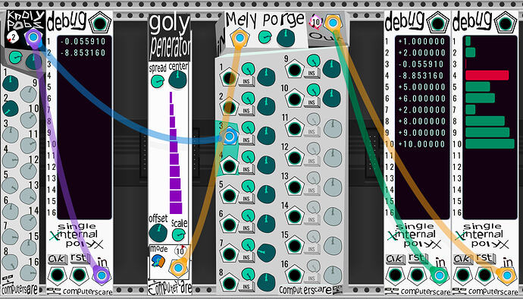Click Mely Porge channel 4 input jack
Screen dimensions: 523x299
coord(229,165)
